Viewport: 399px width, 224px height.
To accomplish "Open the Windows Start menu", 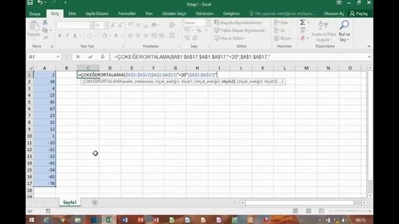I will [x=32, y=220].
